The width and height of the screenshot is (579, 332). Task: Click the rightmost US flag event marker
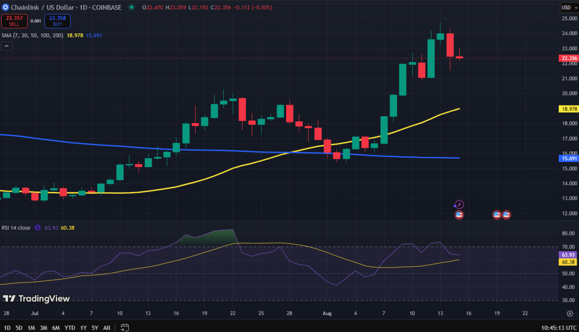pos(506,215)
